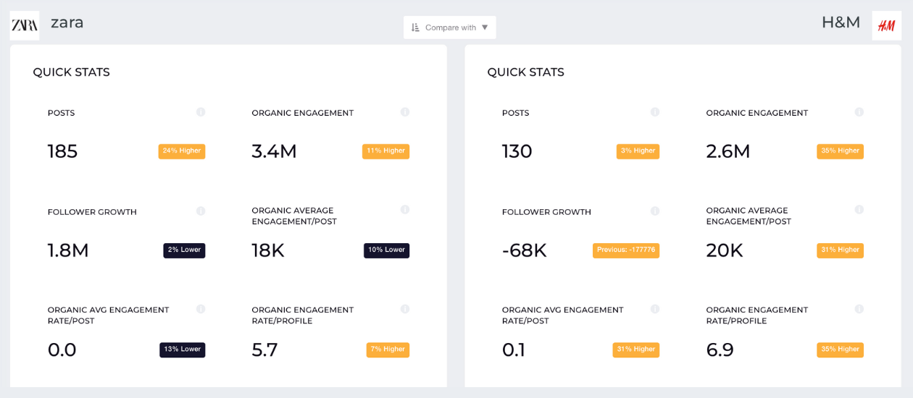Show info for H&M Organic Average Engagement/Post
Image resolution: width=913 pixels, height=398 pixels.
(x=859, y=210)
